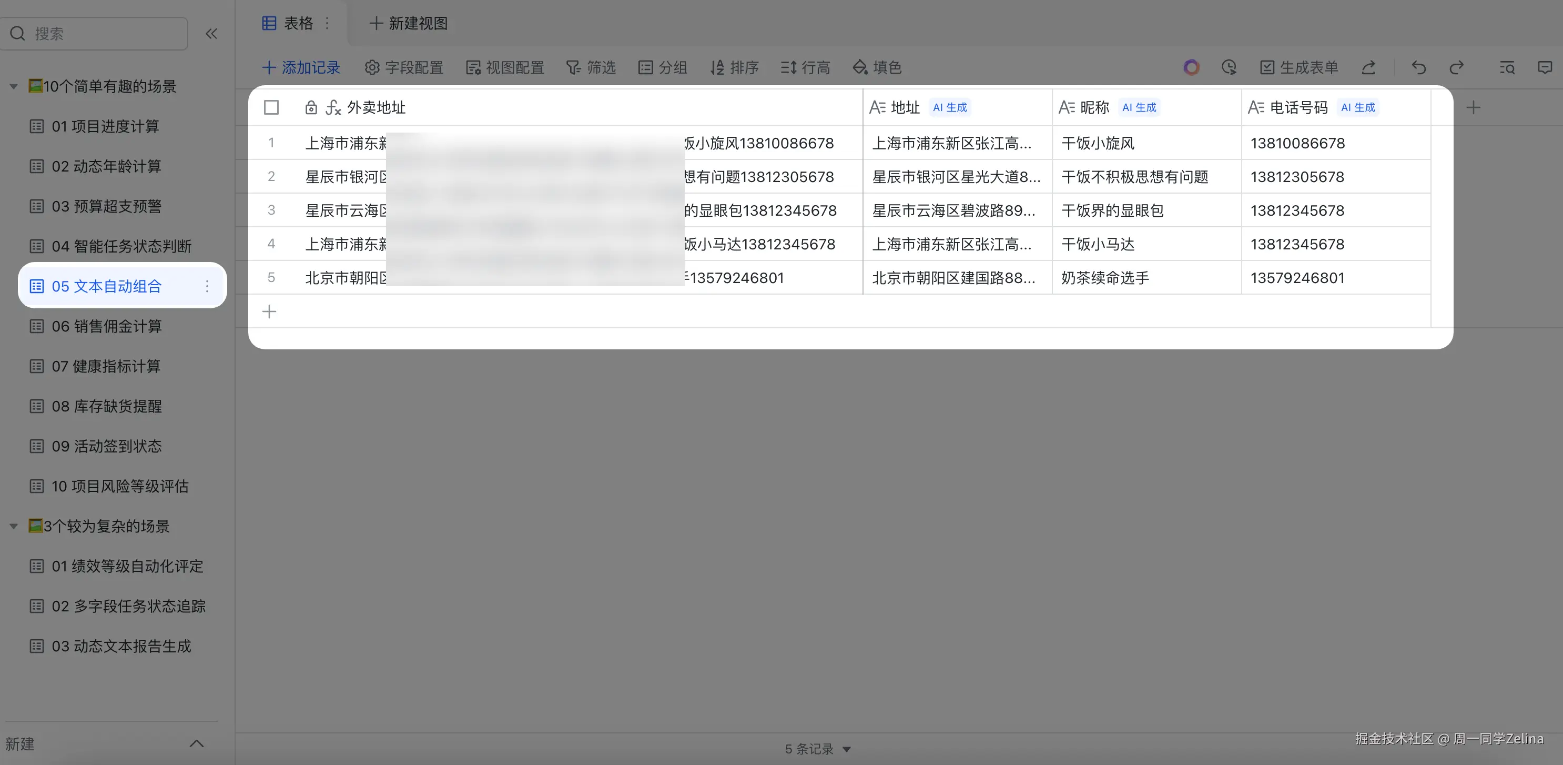Collapse the 3个较为复杂的场景 folder
1563x765 pixels.
[13, 526]
